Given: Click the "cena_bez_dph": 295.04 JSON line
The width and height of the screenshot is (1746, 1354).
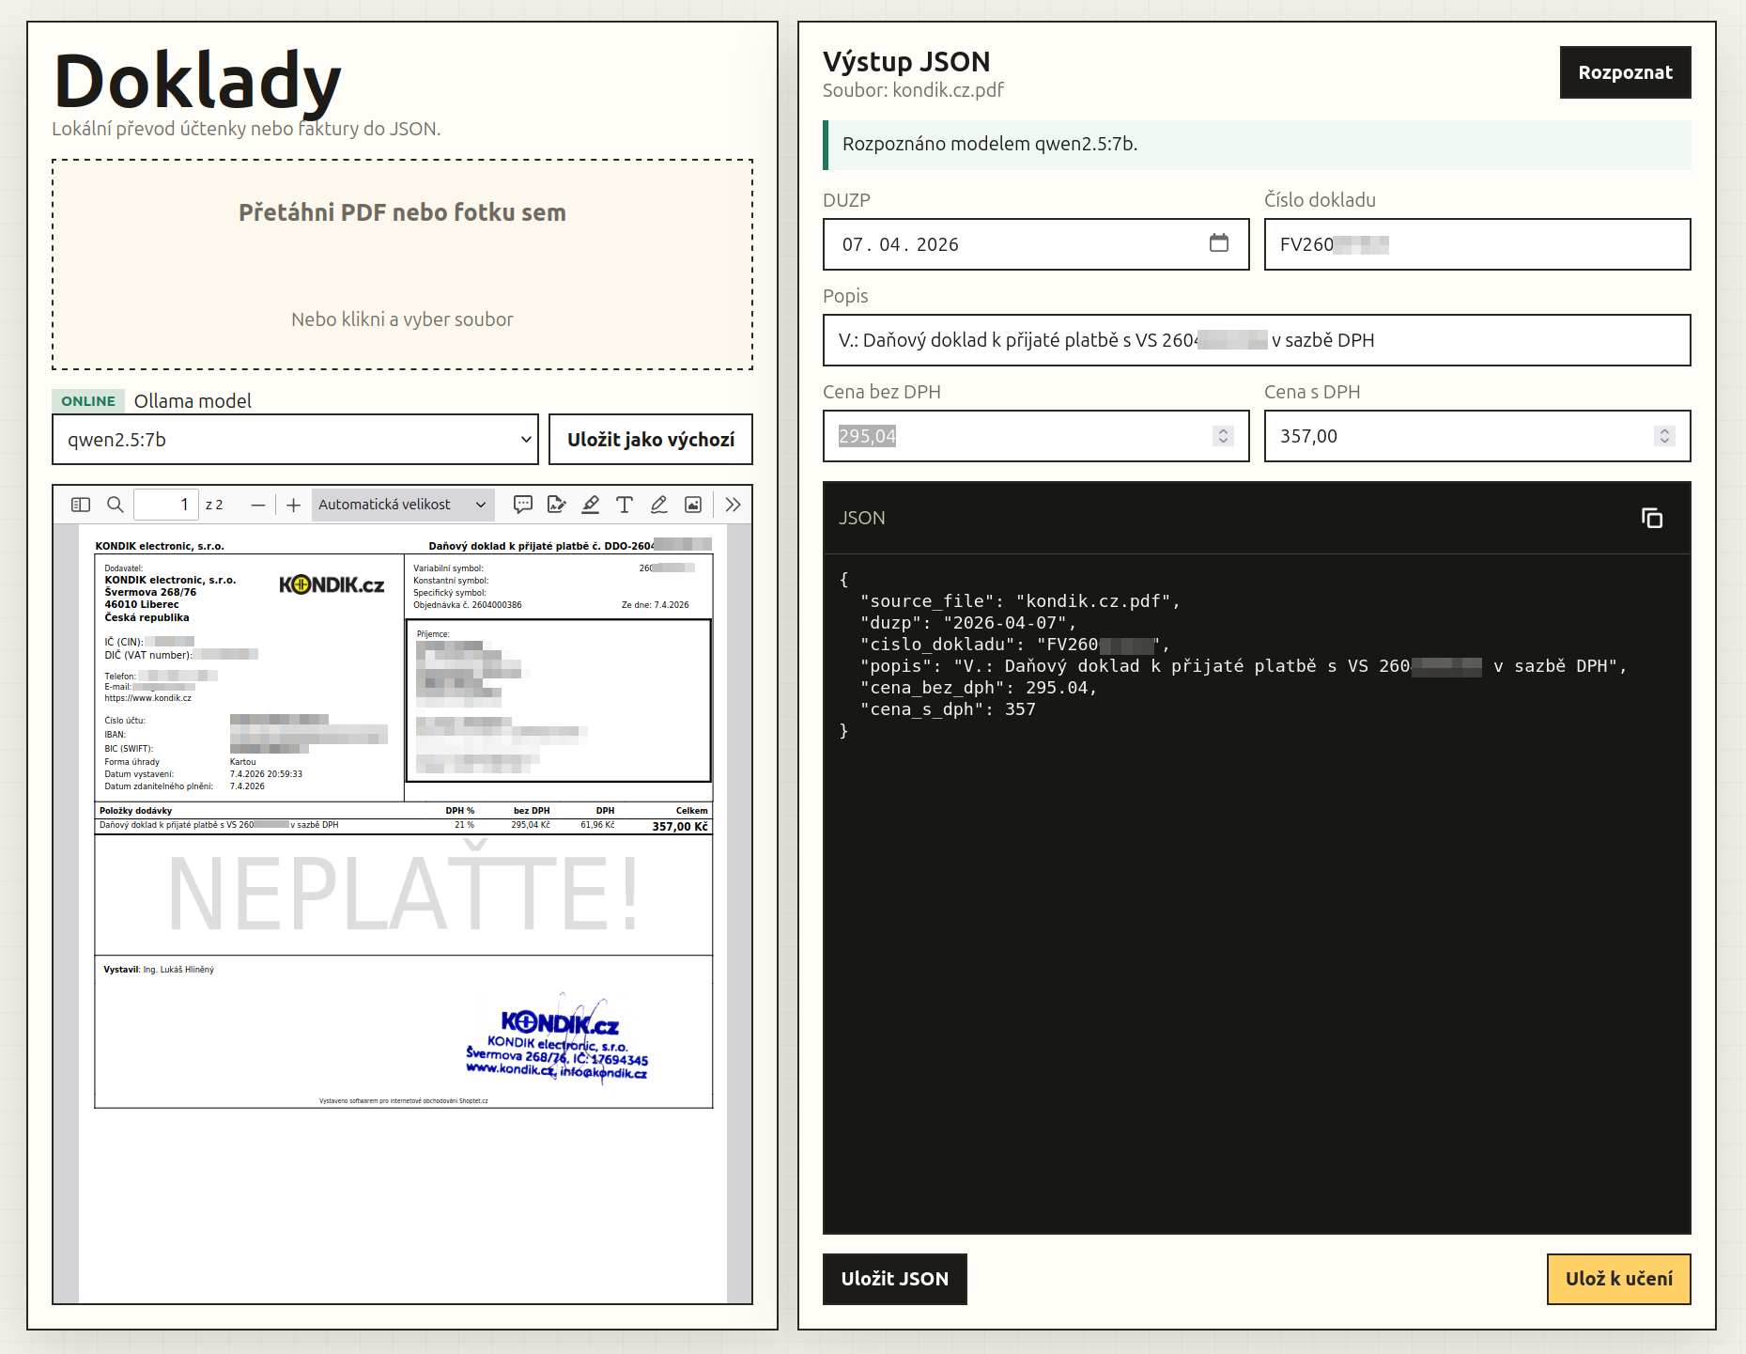Looking at the screenshot, I should (x=978, y=688).
